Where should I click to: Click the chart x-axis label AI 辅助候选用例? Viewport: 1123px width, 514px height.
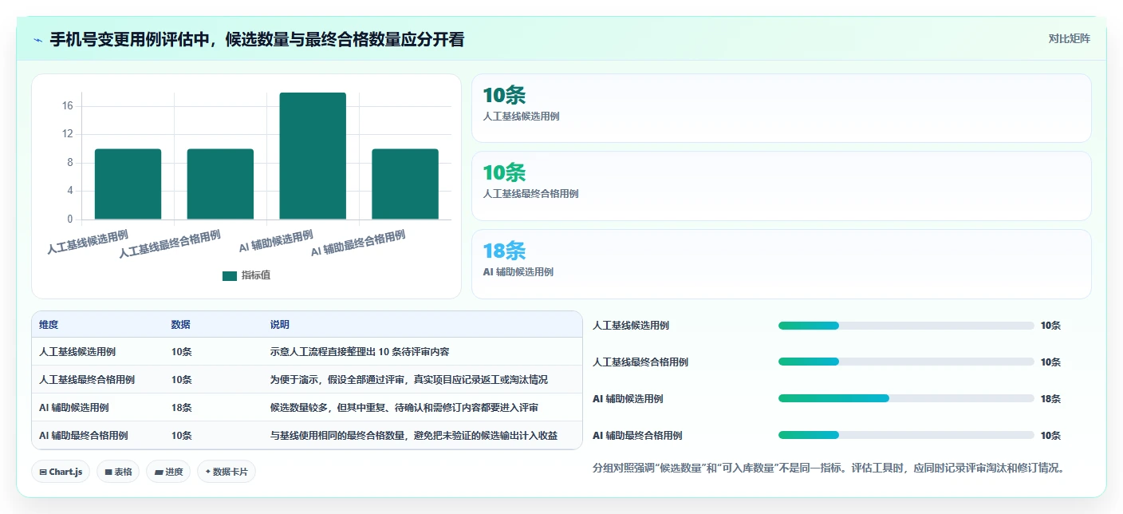tap(276, 240)
